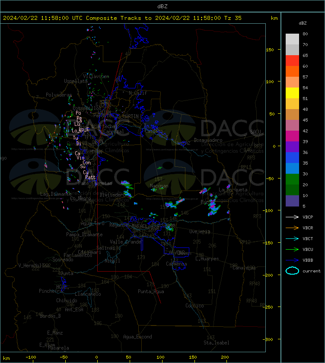Click the 'Pincheira' map label
Screen dimensions: 325x363
[51, 291]
